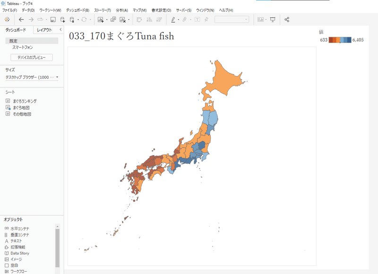Click the objects list vertical scrollbar

(x=57, y=248)
